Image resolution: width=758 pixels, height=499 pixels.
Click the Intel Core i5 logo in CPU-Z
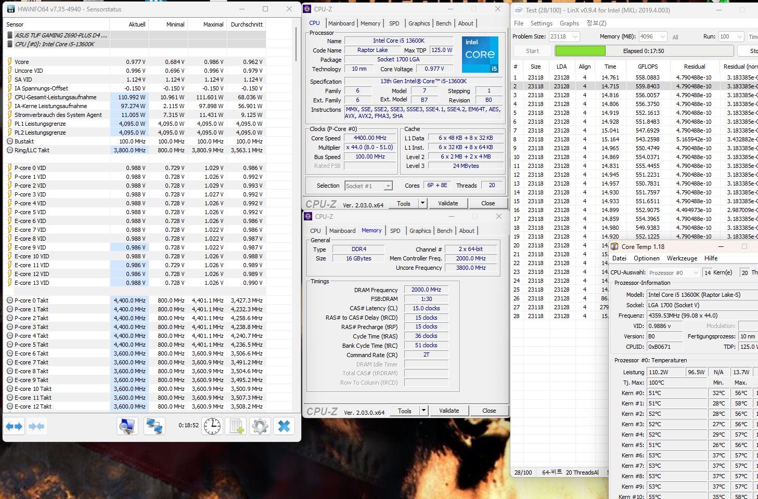coord(480,55)
